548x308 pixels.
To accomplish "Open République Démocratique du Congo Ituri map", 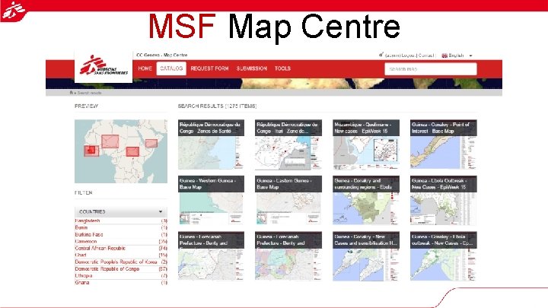I will 288,144.
